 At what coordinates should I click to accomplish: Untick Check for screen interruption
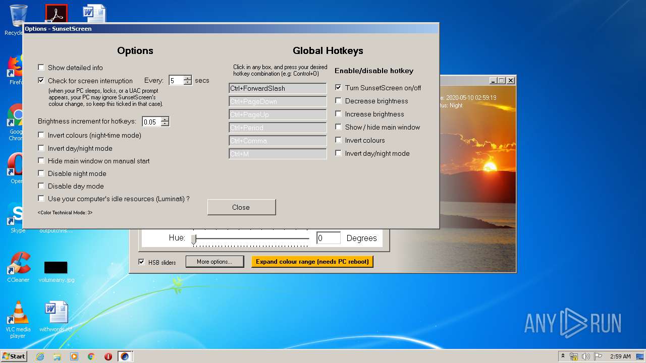pyautogui.click(x=41, y=81)
